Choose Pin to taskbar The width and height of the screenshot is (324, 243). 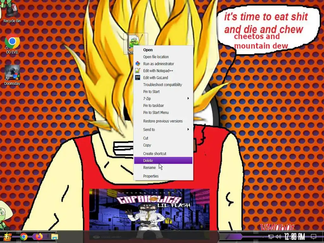click(x=163, y=106)
